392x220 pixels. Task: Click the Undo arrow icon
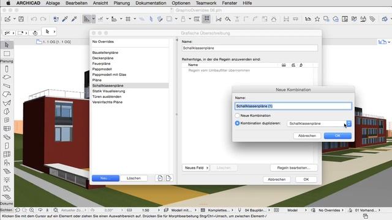(34, 19)
